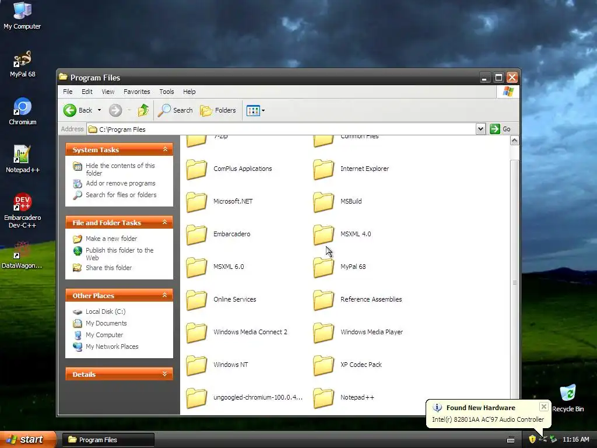Open the Favorites menu
The height and width of the screenshot is (448, 597).
click(x=136, y=92)
